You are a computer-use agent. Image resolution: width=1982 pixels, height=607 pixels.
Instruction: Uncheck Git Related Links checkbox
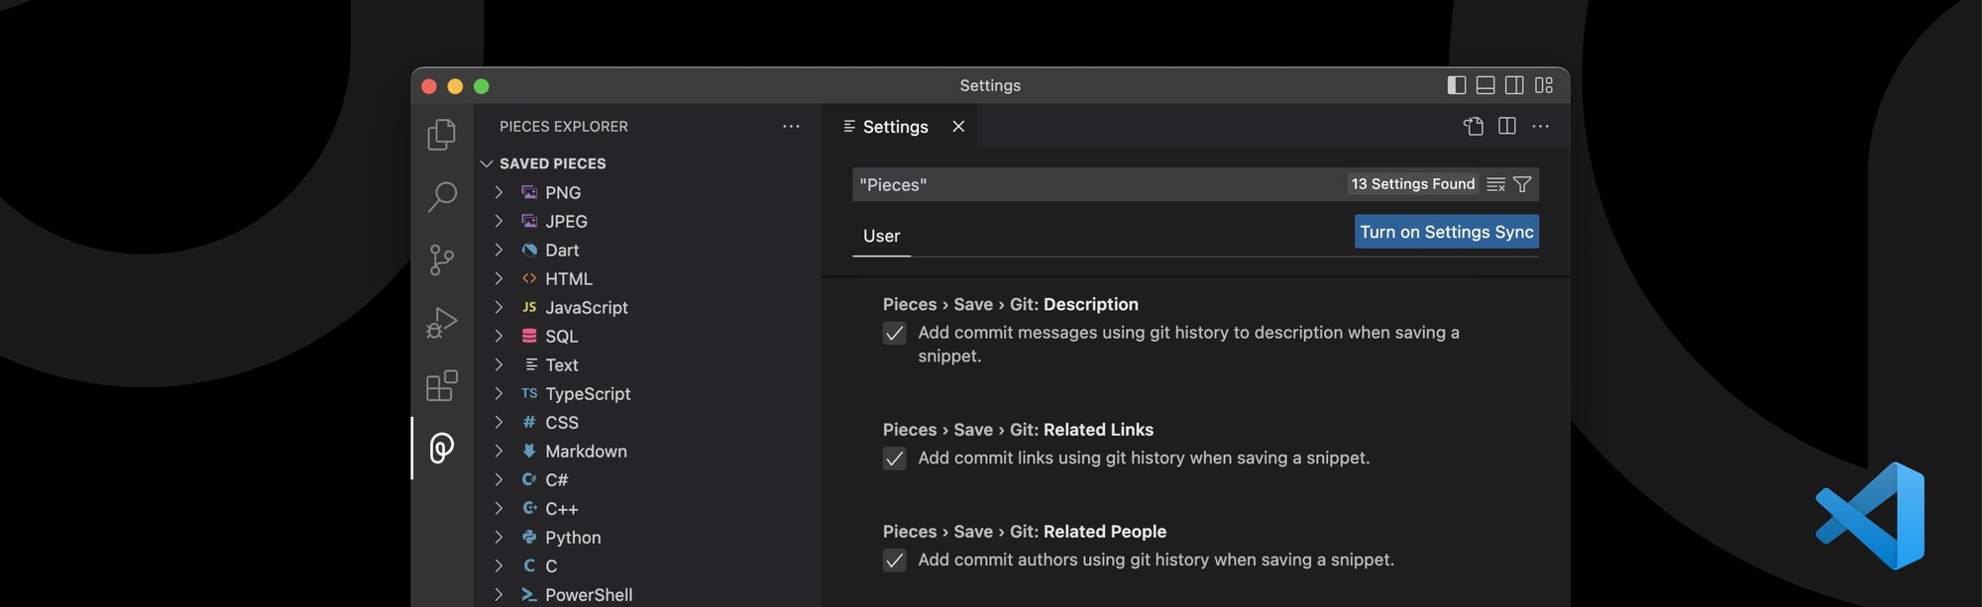pyautogui.click(x=894, y=458)
